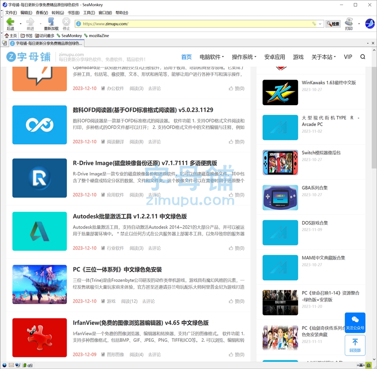
Task: Open 去评论 on the 数科OFD阅读器 post
Action: 154,142
